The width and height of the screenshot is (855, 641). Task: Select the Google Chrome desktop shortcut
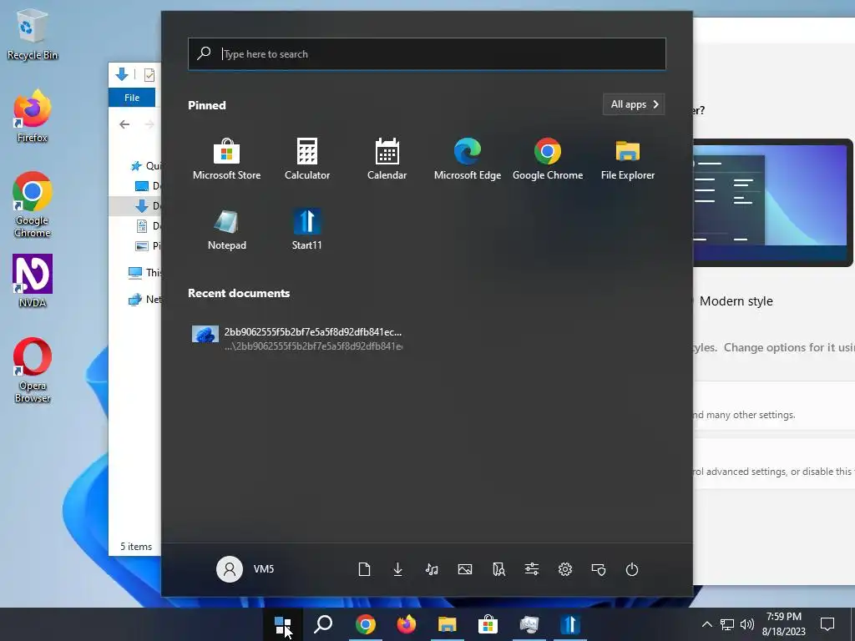(x=33, y=205)
